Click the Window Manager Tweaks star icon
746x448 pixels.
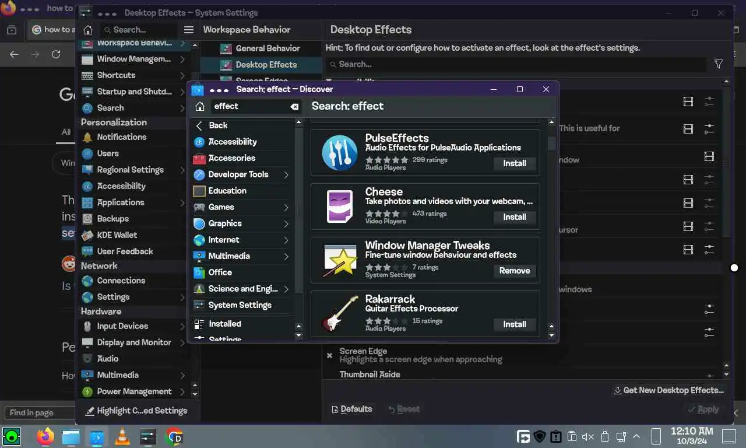coord(340,260)
